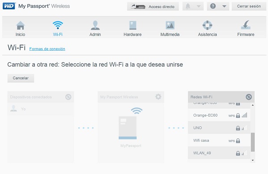This screenshot has width=268, height=174.
Task: Click the MyPassport drive image
Action: (128, 128)
